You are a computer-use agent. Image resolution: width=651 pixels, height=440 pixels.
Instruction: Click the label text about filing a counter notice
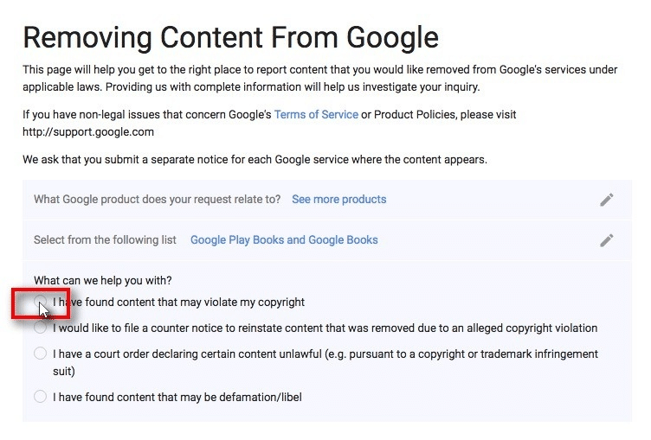325,328
